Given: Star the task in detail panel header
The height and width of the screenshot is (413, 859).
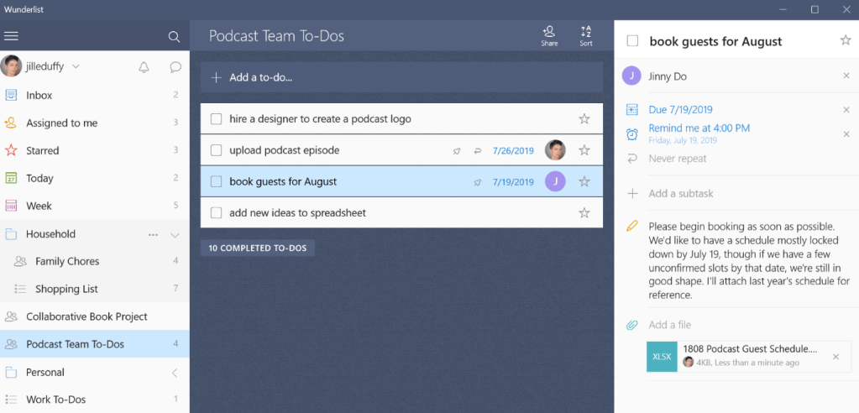Looking at the screenshot, I should [846, 40].
